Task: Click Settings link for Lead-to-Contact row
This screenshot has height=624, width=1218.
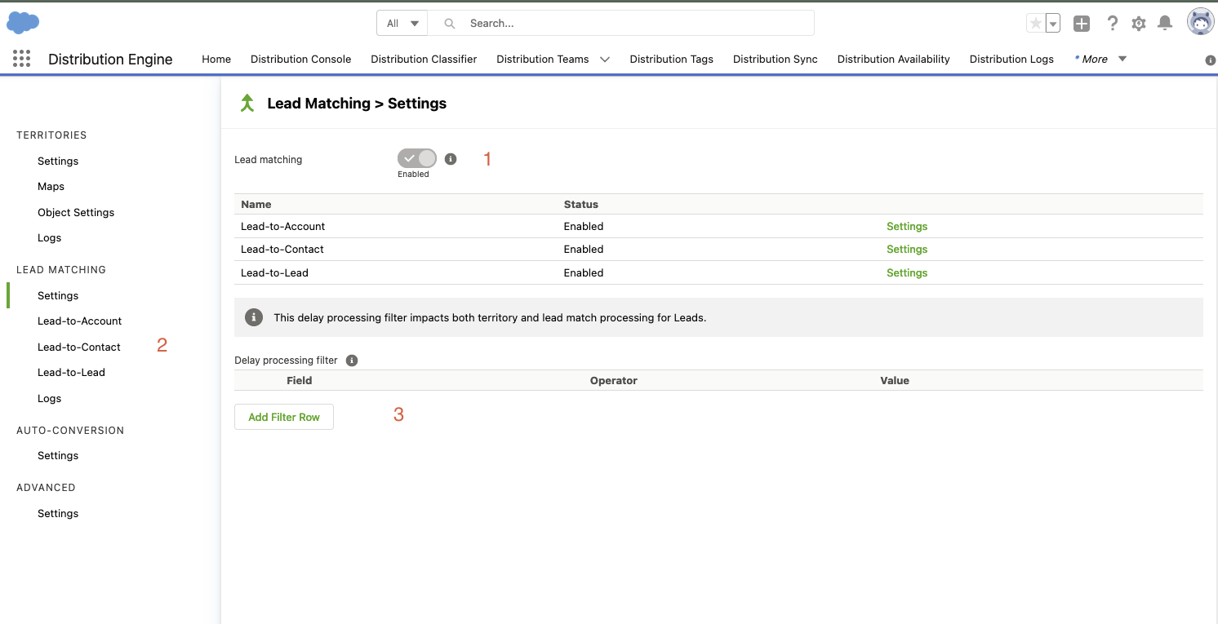Action: pyautogui.click(x=907, y=250)
